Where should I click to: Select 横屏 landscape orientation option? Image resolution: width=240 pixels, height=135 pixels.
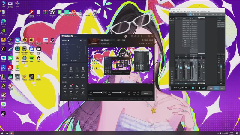[81, 40]
